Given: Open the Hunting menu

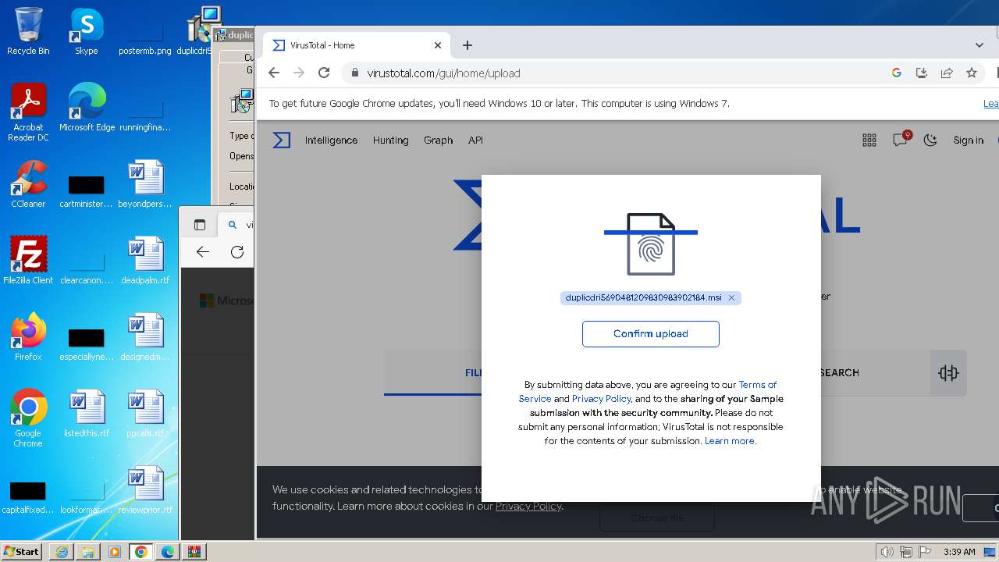Looking at the screenshot, I should coord(390,140).
